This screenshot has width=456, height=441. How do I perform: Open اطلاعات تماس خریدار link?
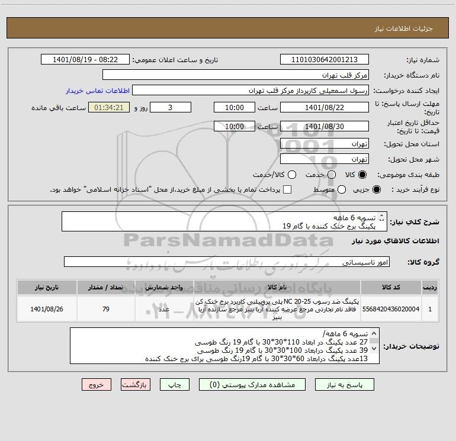[x=98, y=91]
